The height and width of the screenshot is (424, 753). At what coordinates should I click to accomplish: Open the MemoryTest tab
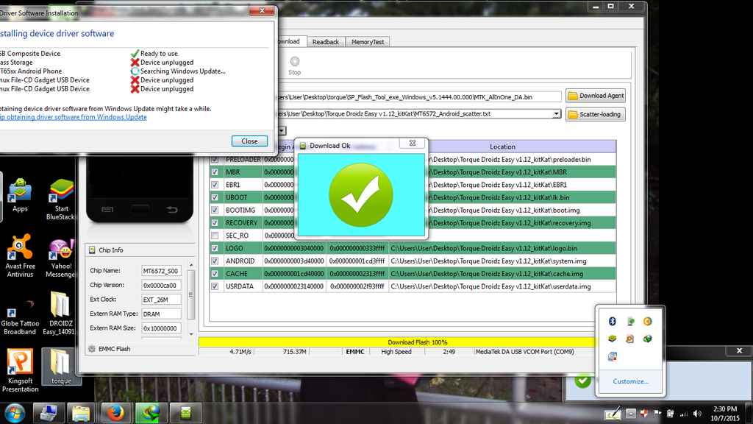(367, 42)
